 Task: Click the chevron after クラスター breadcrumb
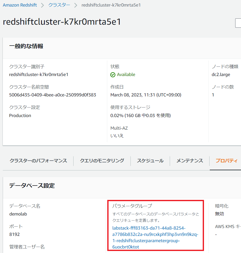point(76,5)
